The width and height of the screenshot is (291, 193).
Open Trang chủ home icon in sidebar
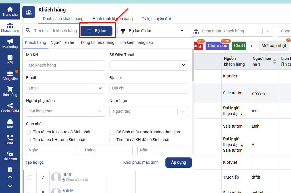pyautogui.click(x=10, y=9)
